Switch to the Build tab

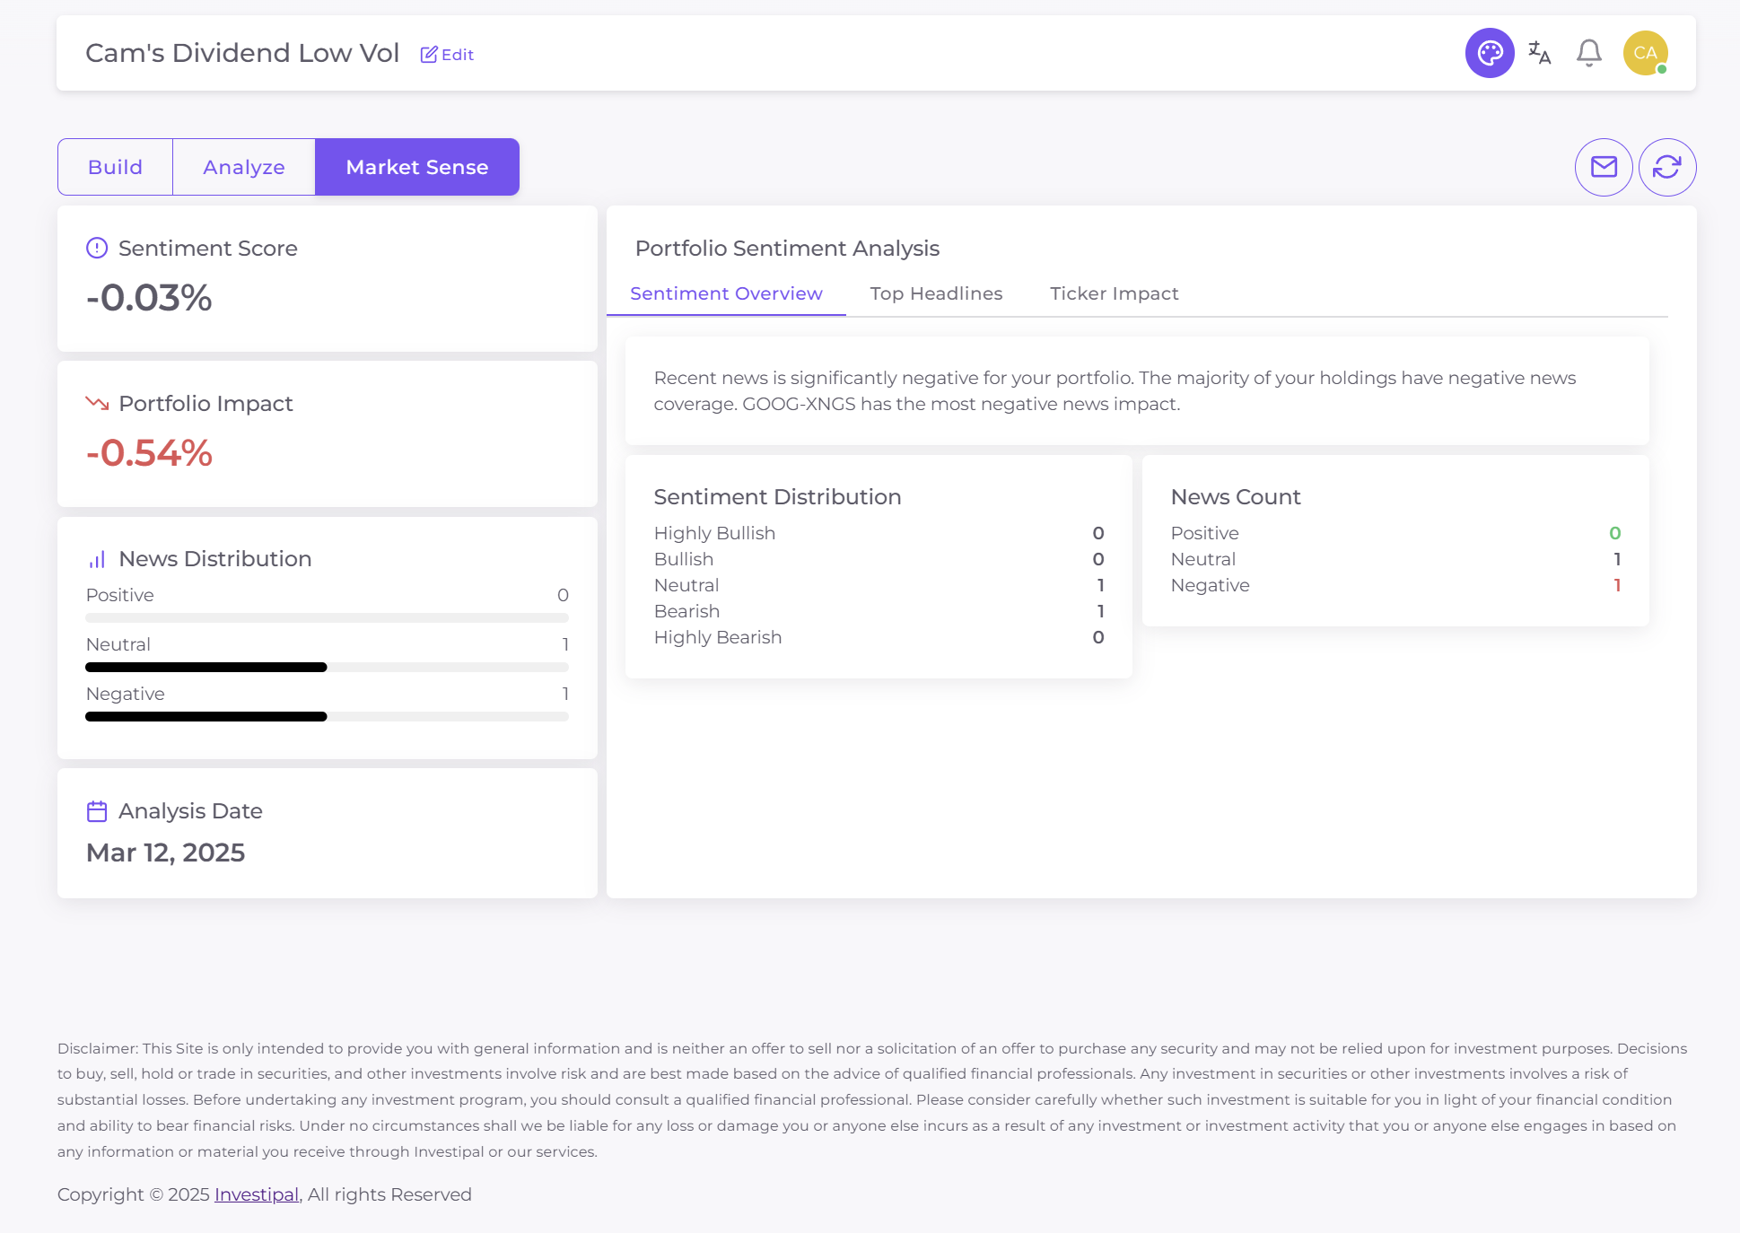(115, 166)
